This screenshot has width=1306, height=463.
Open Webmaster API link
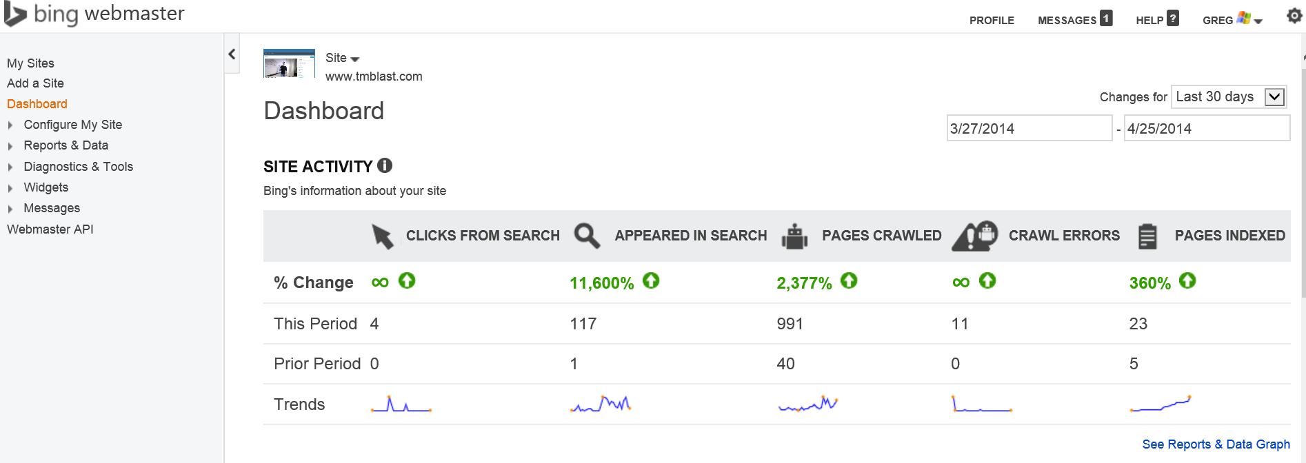click(x=50, y=229)
